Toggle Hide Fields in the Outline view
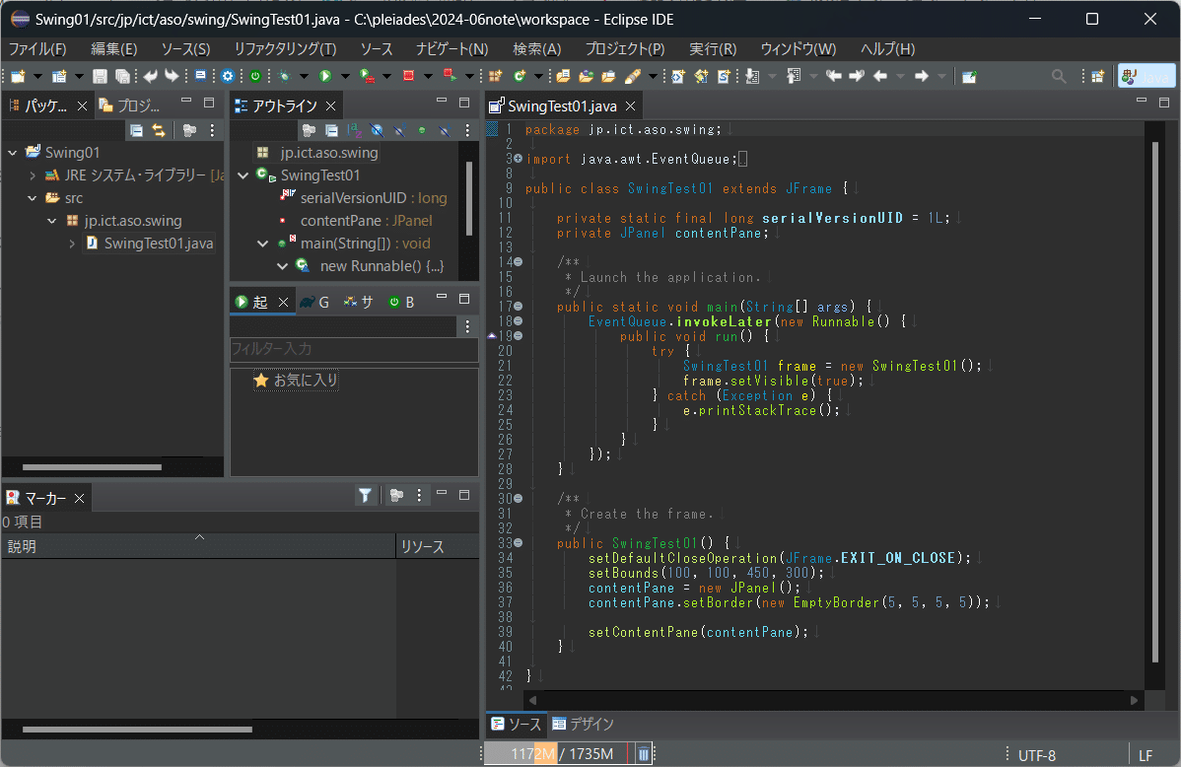This screenshot has width=1181, height=767. tap(377, 130)
